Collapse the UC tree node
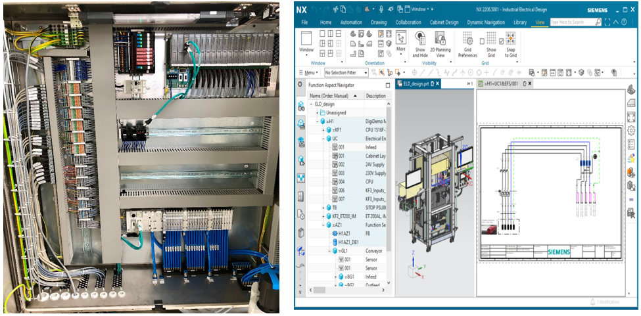Image resolution: width=641 pixels, height=316 pixels. (x=323, y=139)
